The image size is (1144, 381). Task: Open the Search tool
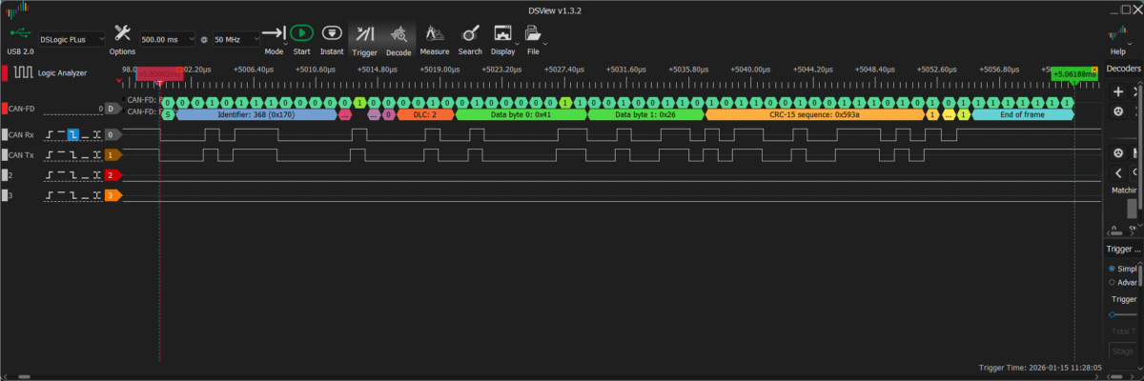pos(469,38)
